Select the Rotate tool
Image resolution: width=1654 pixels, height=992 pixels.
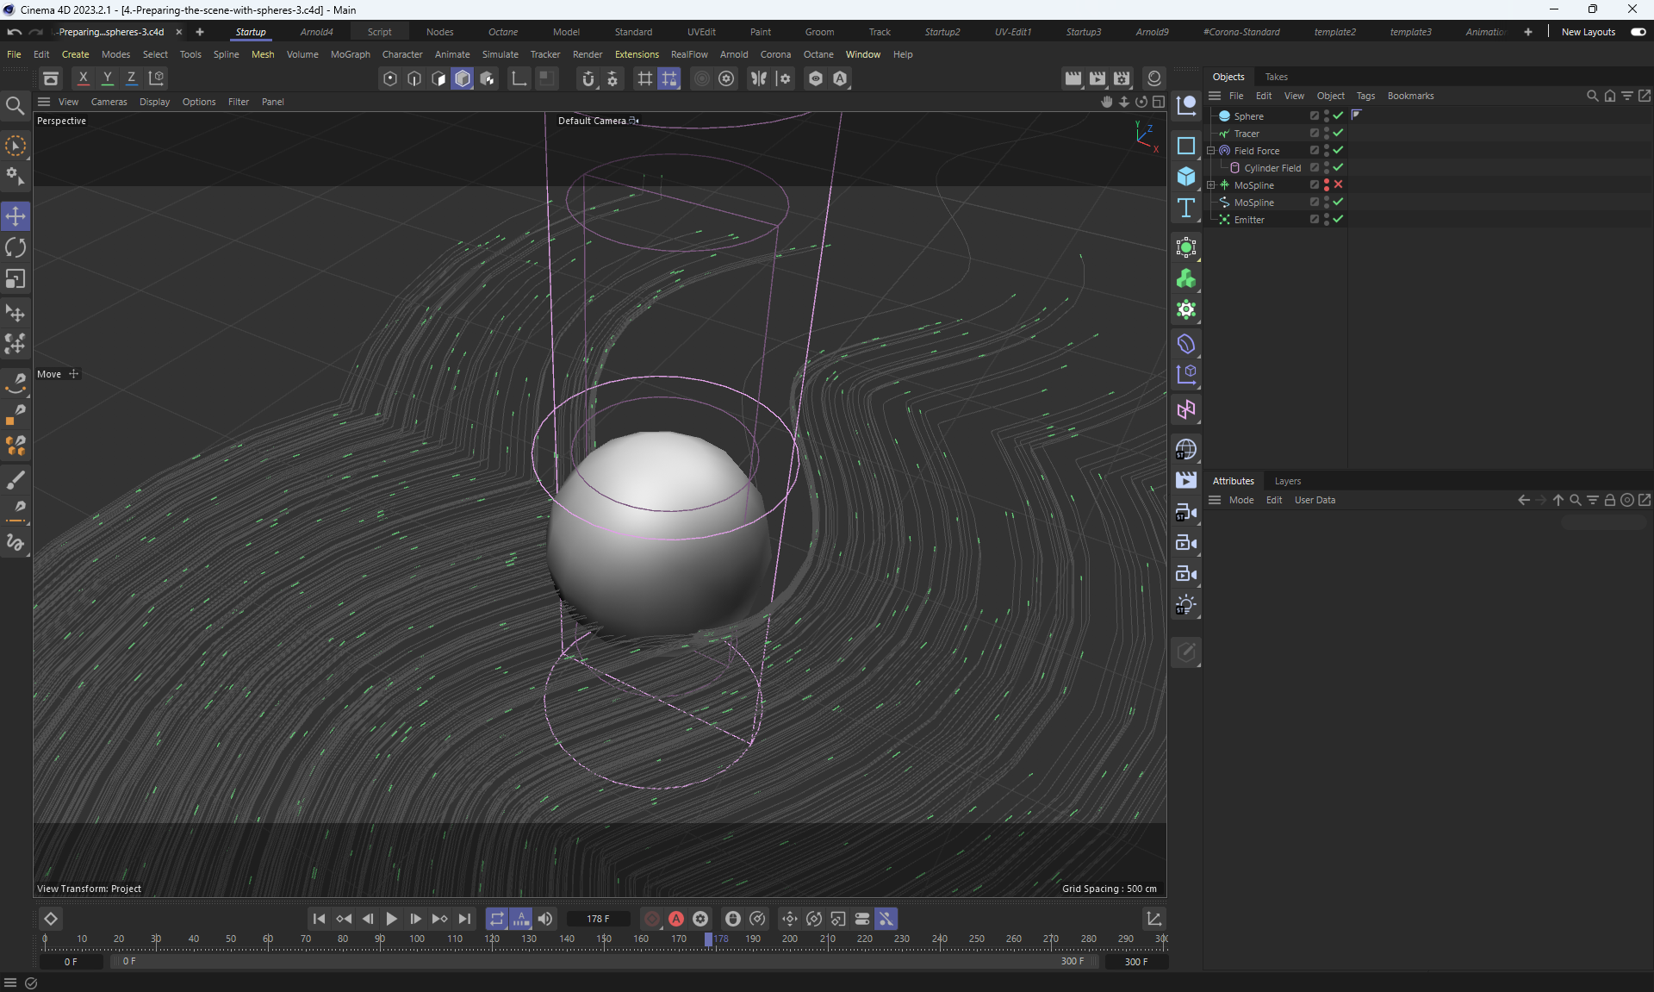[x=16, y=248]
